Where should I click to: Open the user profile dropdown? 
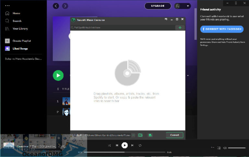(188, 6)
